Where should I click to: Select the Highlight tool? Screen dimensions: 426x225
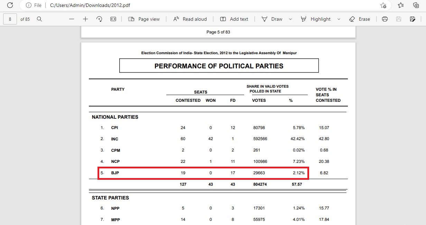click(x=315, y=19)
